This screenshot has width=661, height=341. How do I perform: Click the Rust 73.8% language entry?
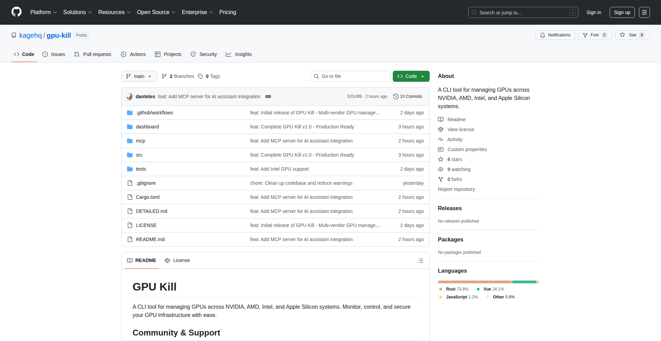(454, 289)
